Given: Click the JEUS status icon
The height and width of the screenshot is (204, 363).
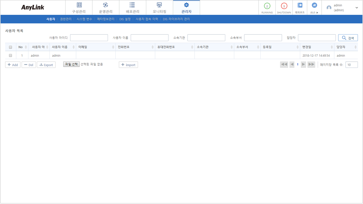Looking at the screenshot, I should (x=314, y=6).
